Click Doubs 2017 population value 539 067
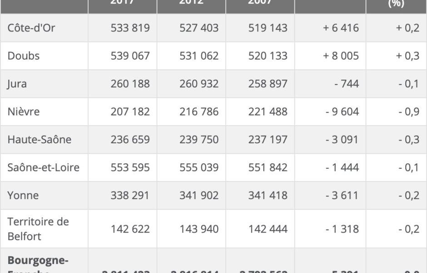 point(130,56)
